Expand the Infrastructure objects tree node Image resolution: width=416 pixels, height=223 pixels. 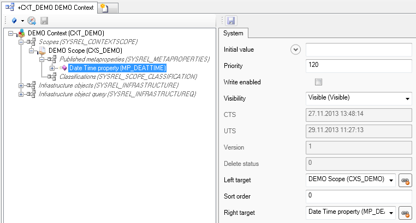(x=21, y=85)
